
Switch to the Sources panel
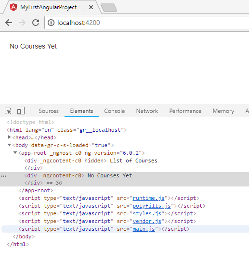tap(49, 111)
